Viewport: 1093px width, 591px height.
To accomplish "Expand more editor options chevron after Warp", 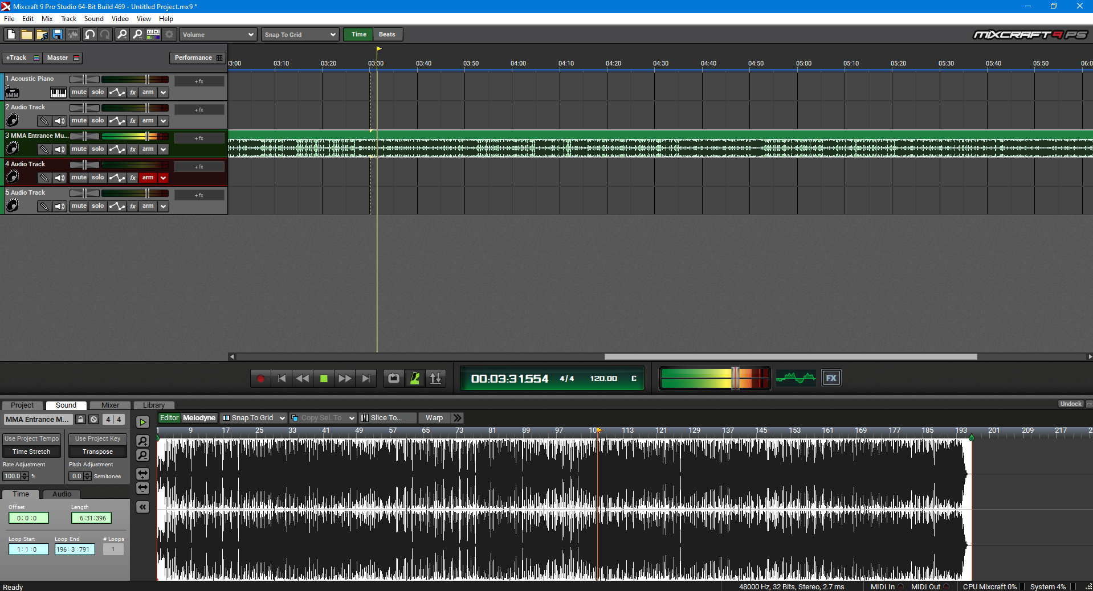I will pyautogui.click(x=458, y=418).
